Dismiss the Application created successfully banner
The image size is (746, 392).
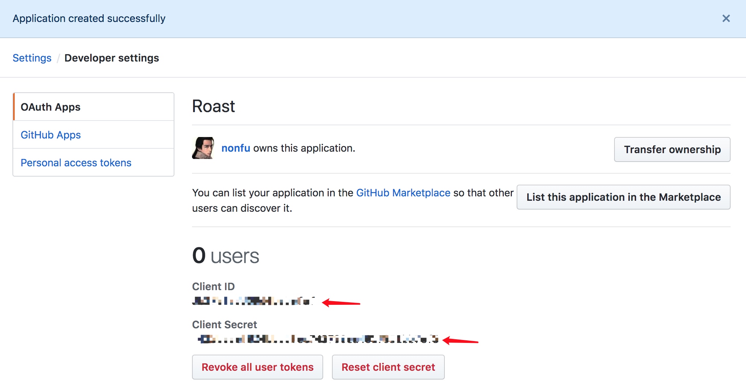tap(726, 18)
